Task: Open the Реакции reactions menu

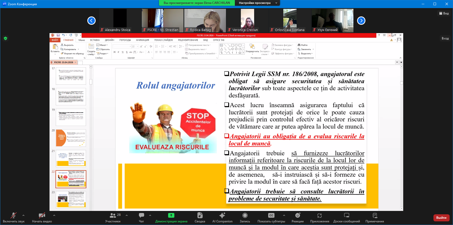Action: (297, 217)
